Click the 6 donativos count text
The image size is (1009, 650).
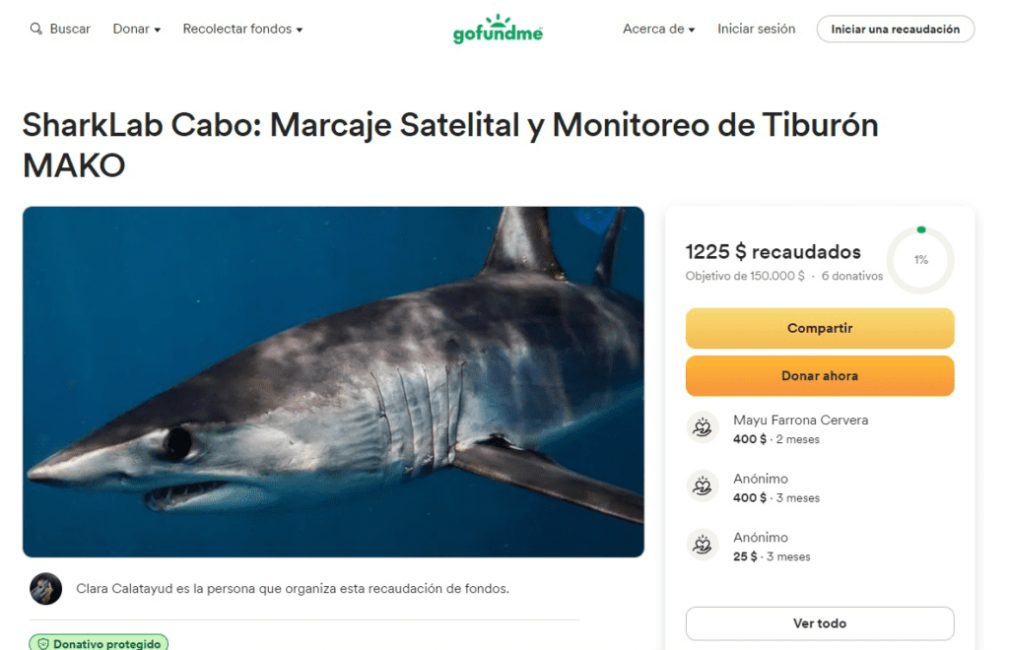point(852,276)
